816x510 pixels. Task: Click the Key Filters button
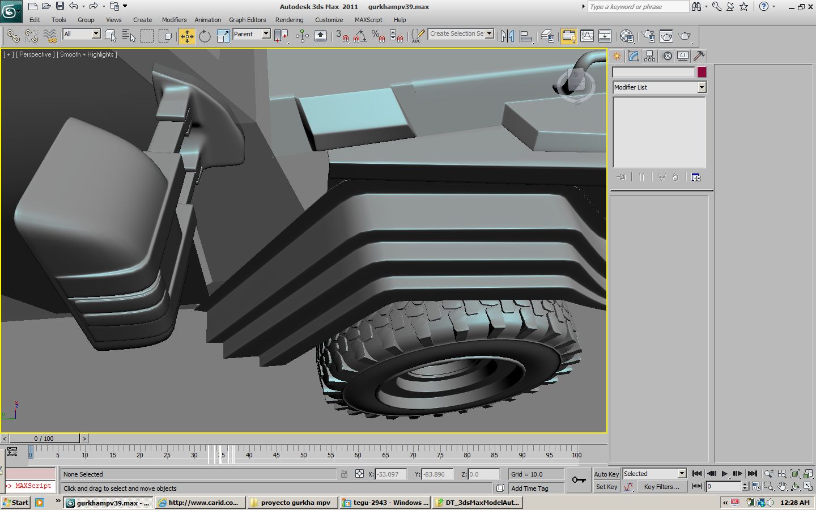[x=661, y=487]
